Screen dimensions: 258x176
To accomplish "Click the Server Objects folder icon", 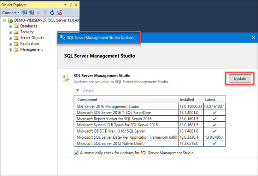I will [16, 38].
